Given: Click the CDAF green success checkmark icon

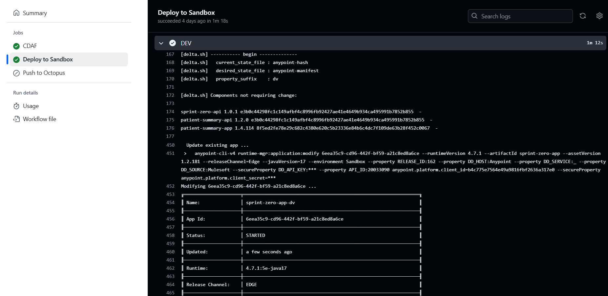Looking at the screenshot, I should [x=16, y=46].
